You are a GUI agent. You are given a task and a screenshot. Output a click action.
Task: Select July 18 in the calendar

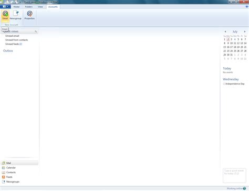coord(235,47)
